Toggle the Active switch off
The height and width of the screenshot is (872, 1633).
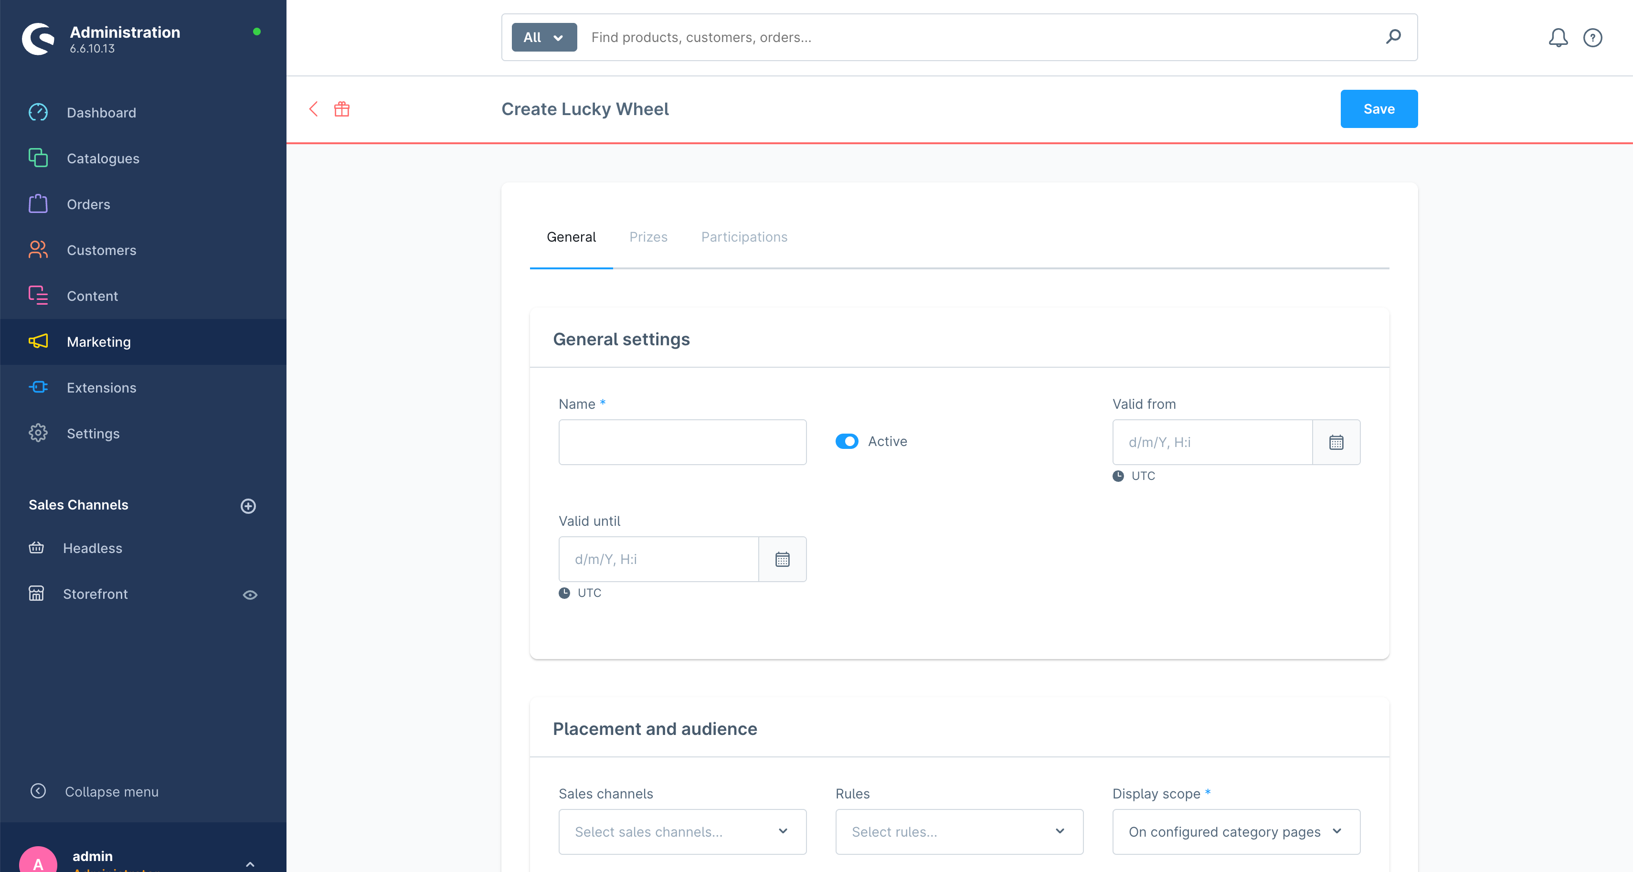846,441
